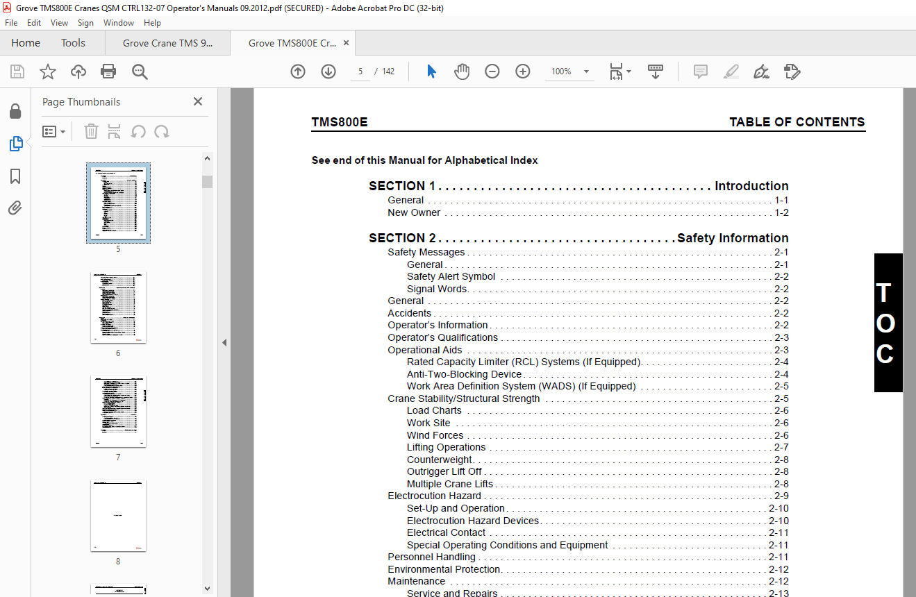Image resolution: width=916 pixels, height=597 pixels.
Task: Switch to the Home tab
Action: tap(26, 43)
